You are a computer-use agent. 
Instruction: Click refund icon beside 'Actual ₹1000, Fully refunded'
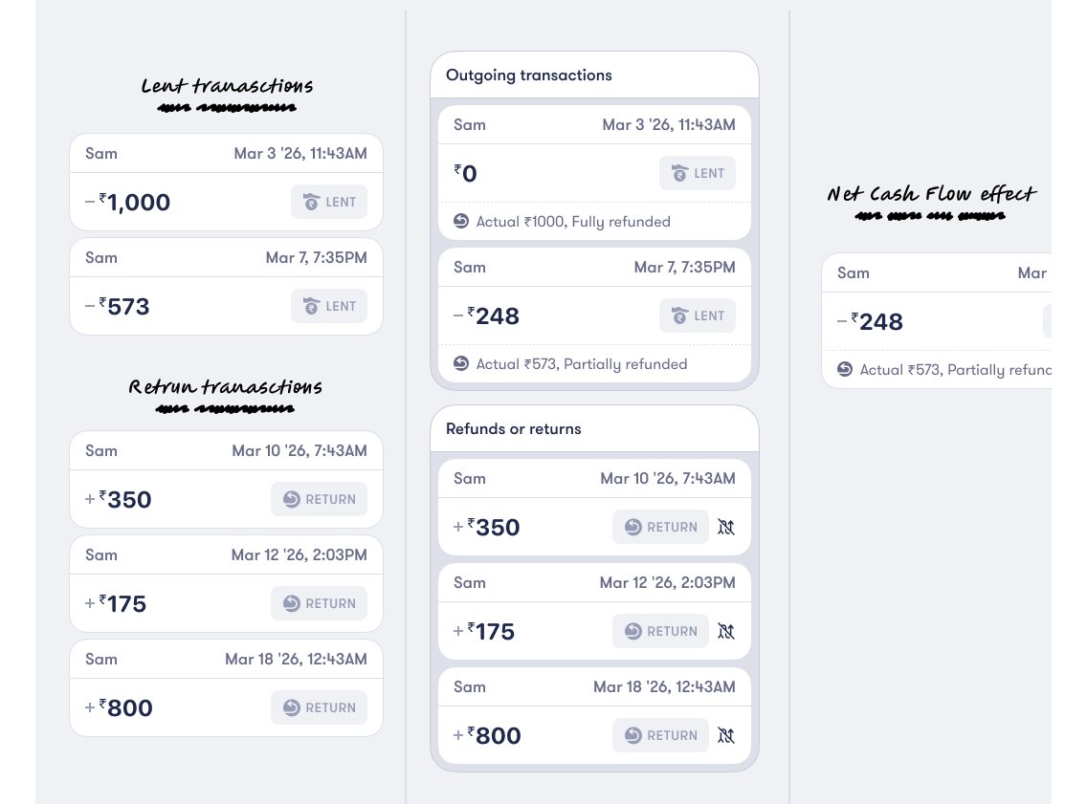461,222
